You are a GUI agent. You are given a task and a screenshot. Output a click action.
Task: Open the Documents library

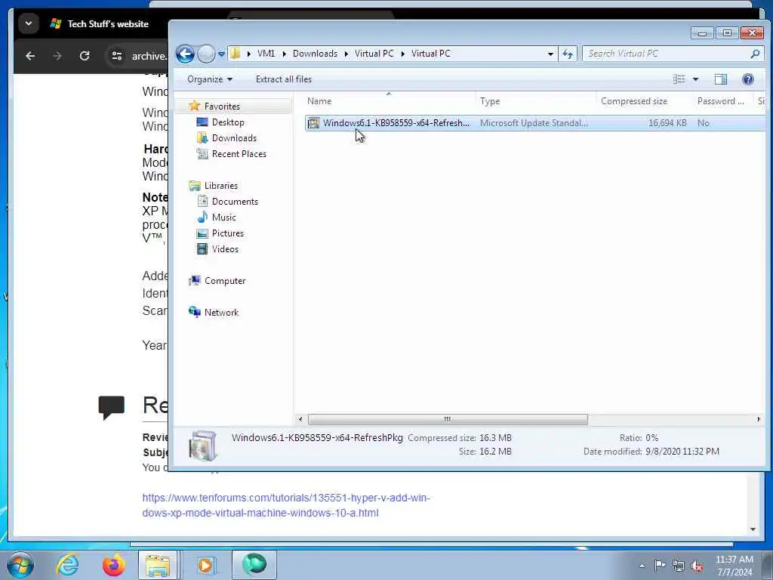(x=235, y=201)
